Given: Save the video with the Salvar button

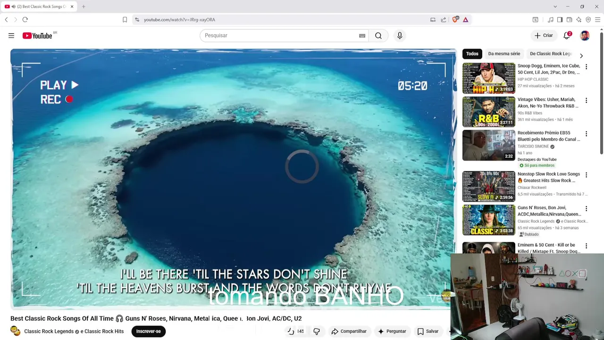Looking at the screenshot, I should [x=428, y=331].
